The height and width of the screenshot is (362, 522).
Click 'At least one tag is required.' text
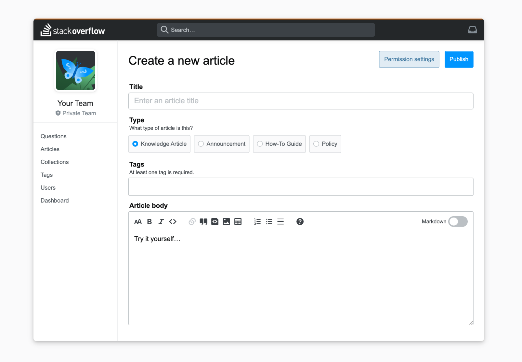coord(162,172)
